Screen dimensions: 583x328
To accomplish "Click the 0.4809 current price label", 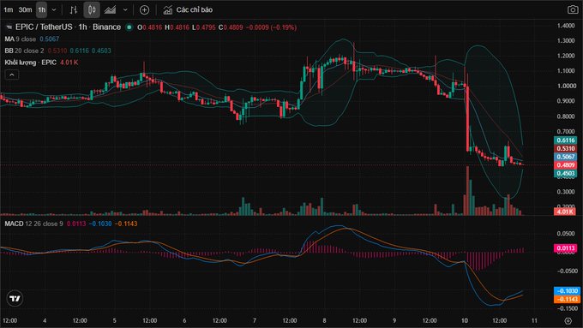I will tap(565, 165).
